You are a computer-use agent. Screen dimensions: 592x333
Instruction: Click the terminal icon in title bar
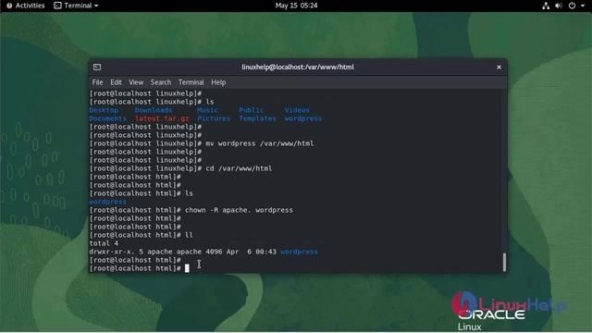(97, 67)
